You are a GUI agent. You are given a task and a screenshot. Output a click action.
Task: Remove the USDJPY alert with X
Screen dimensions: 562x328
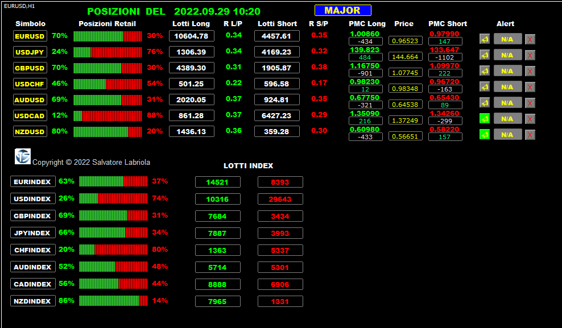point(530,55)
